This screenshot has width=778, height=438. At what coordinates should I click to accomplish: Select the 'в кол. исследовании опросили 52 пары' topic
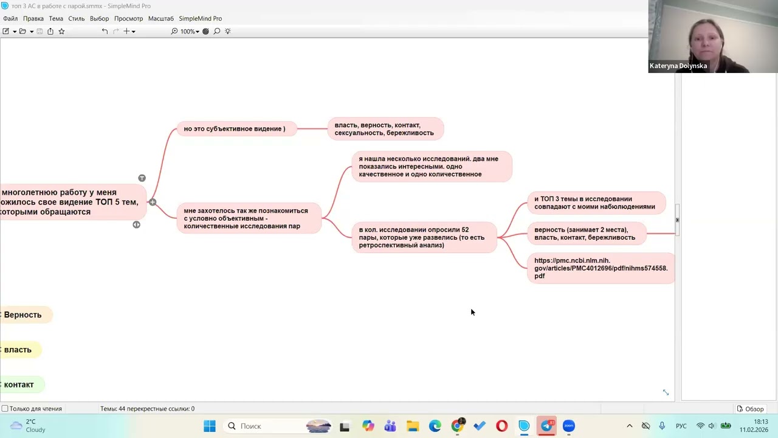(424, 237)
